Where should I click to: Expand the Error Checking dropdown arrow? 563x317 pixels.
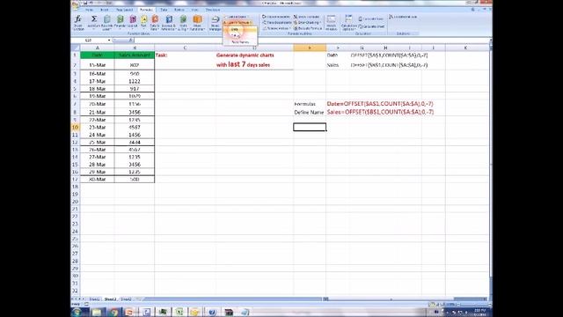[320, 22]
